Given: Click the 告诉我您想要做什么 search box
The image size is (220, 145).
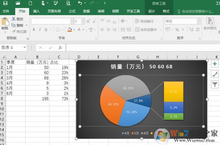Looking at the screenshot, I should (x=196, y=11).
